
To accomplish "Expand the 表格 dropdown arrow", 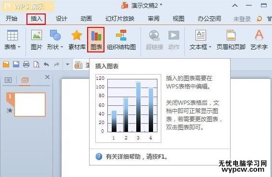I will [x=19, y=47].
